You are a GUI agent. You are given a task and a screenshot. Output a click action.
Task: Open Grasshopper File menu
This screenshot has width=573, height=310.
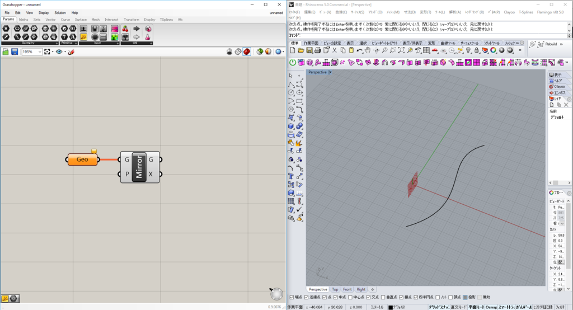pyautogui.click(x=7, y=12)
